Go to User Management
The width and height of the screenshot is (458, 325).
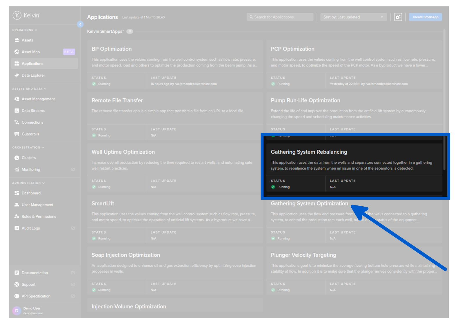point(37,205)
